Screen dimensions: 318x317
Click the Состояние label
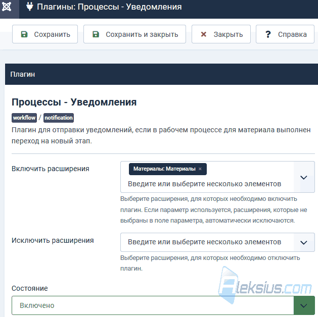pyautogui.click(x=30, y=288)
